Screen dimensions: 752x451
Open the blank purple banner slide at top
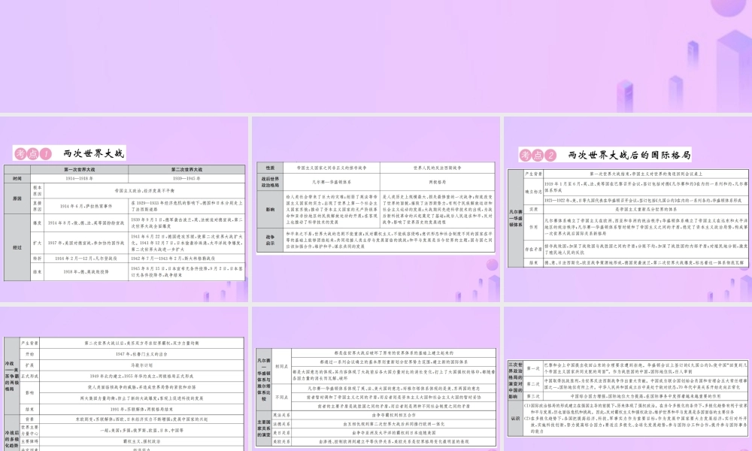[376, 56]
